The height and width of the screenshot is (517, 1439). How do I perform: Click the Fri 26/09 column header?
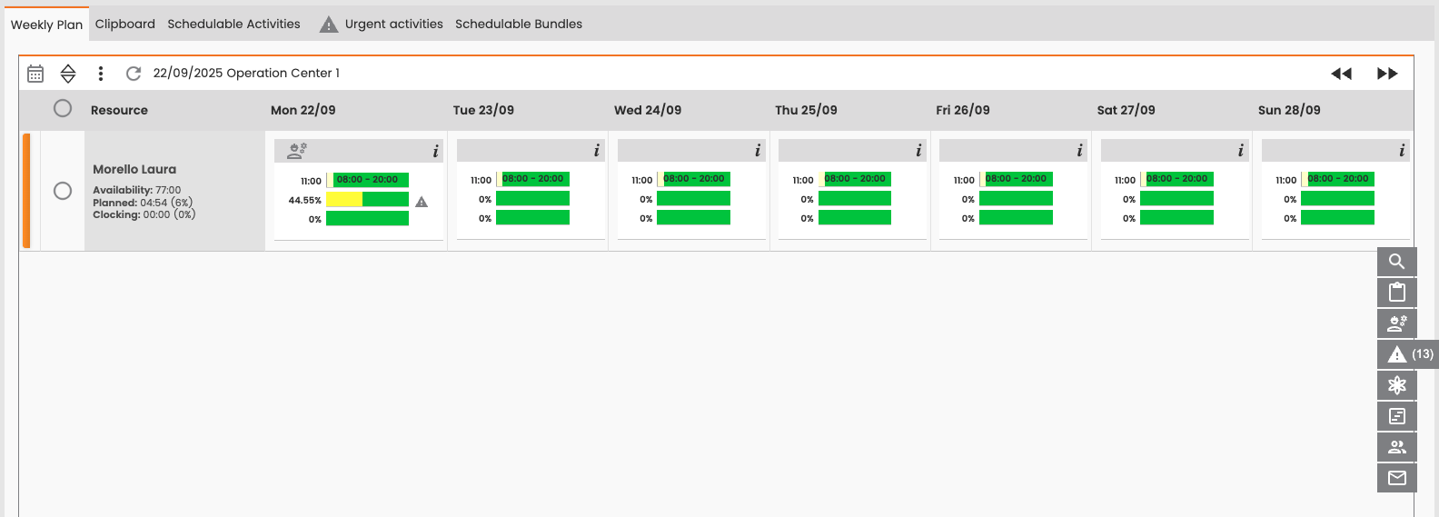(x=963, y=110)
